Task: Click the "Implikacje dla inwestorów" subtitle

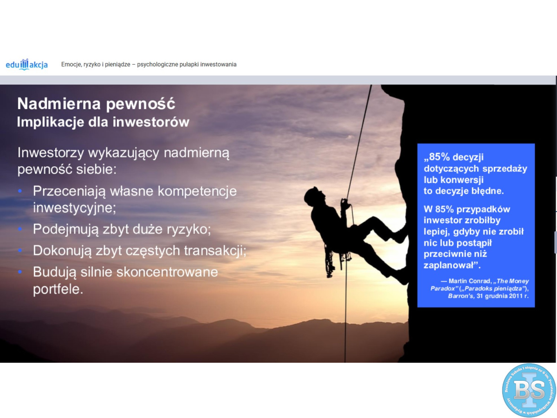Action: tap(103, 122)
